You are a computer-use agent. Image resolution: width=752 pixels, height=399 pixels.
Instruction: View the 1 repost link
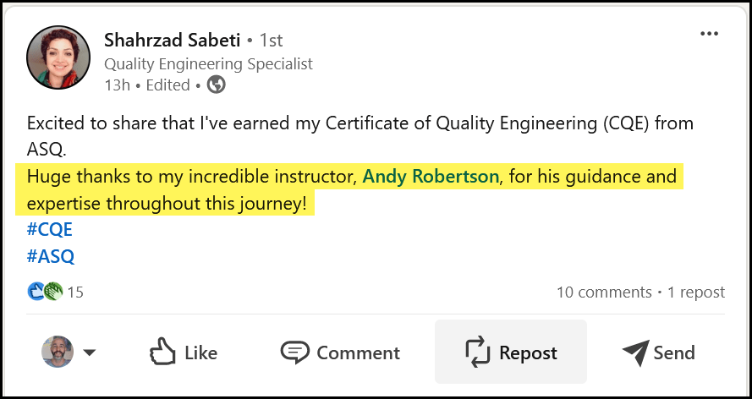coord(696,292)
